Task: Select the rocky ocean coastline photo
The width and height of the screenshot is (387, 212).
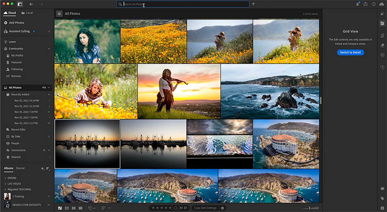Action: pyautogui.click(x=270, y=92)
